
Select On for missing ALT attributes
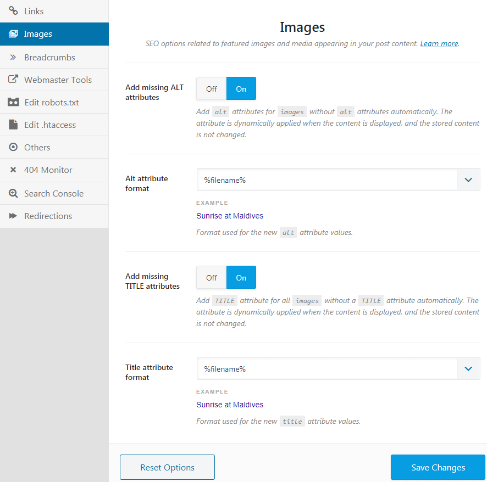(x=241, y=88)
